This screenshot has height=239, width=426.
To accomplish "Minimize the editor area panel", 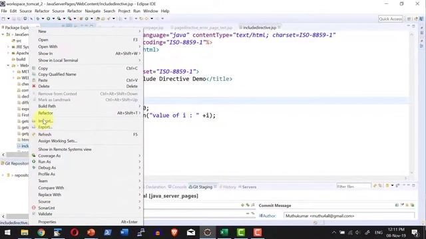I will click(x=408, y=26).
